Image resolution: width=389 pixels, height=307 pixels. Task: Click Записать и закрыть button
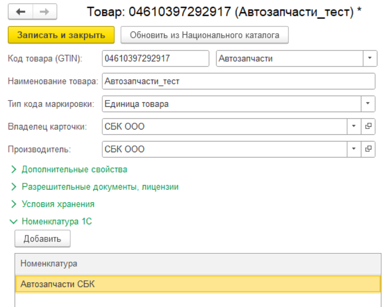(x=61, y=35)
